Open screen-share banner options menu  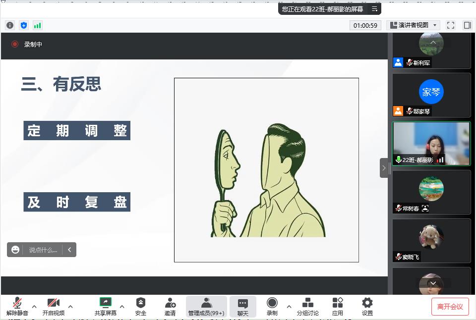[x=374, y=9]
